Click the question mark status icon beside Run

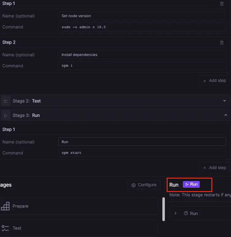pos(186,213)
